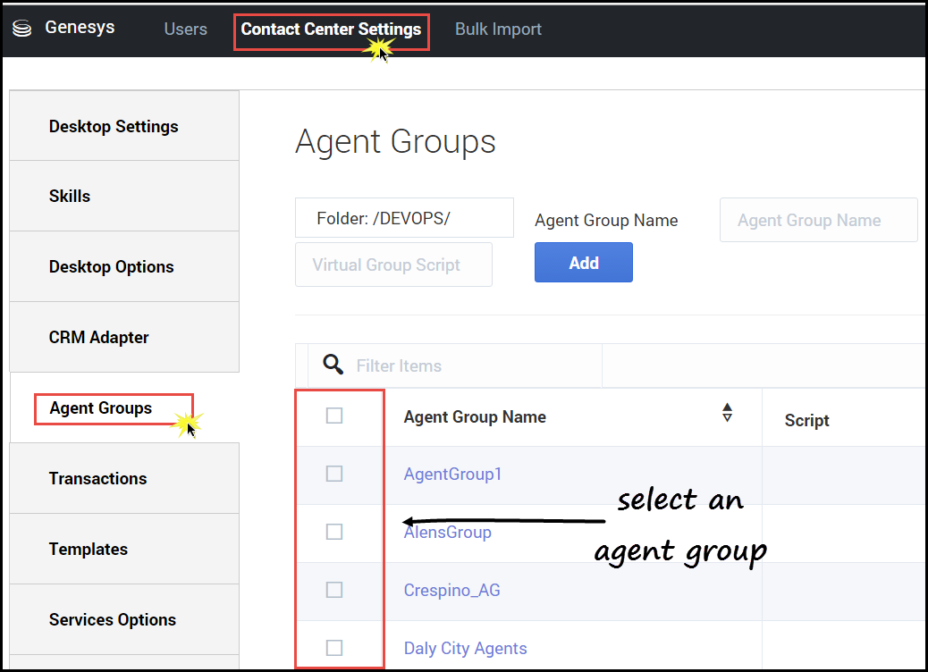The width and height of the screenshot is (928, 672).
Task: Open the Users tab
Action: (185, 29)
